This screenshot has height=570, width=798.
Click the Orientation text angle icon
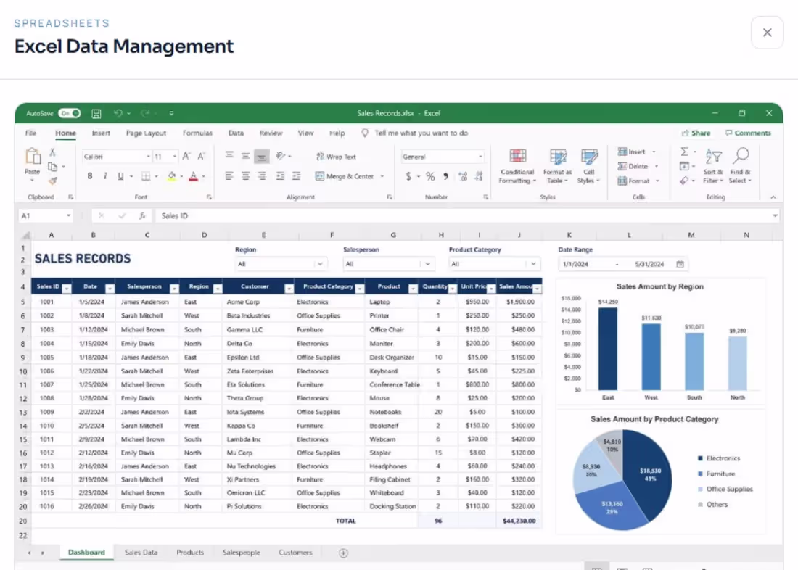tap(281, 156)
